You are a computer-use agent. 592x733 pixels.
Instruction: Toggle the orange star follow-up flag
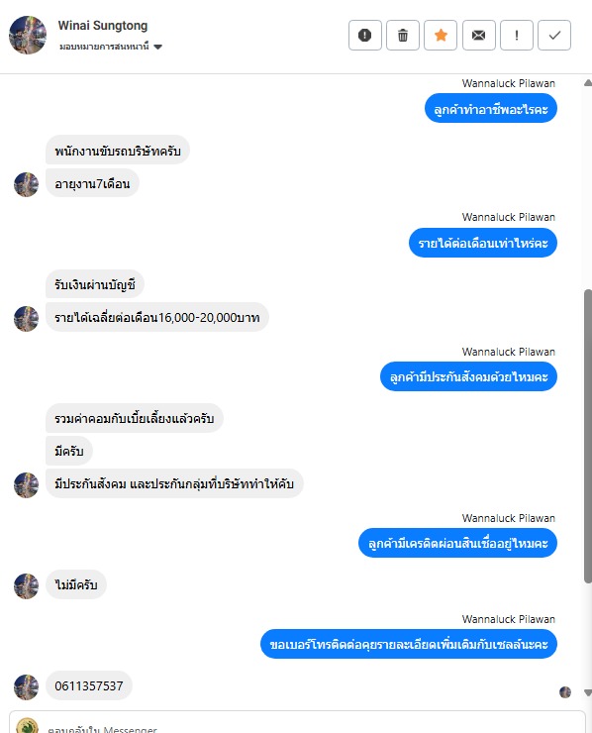tap(441, 35)
